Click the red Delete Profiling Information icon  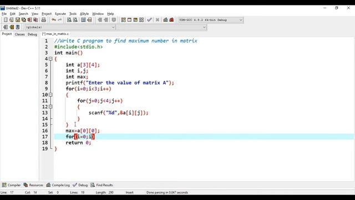(x=171, y=20)
